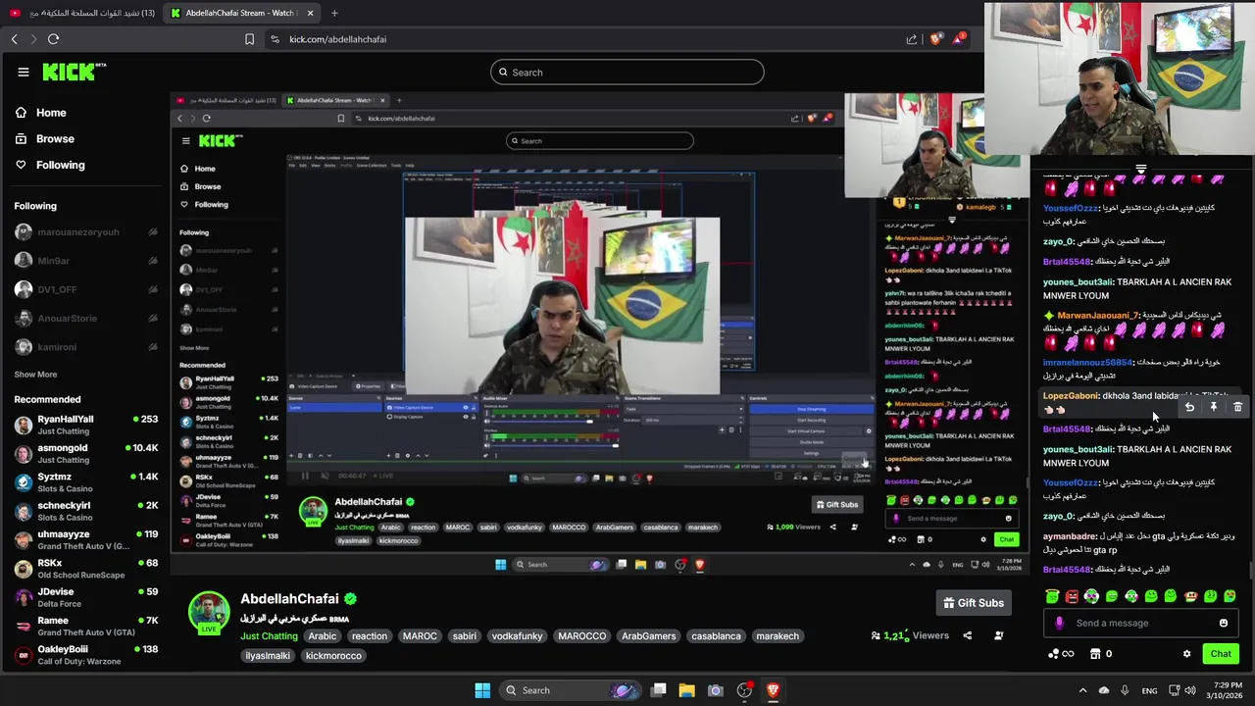Image resolution: width=1255 pixels, height=706 pixels.
Task: Open a new browser tab
Action: [x=334, y=13]
